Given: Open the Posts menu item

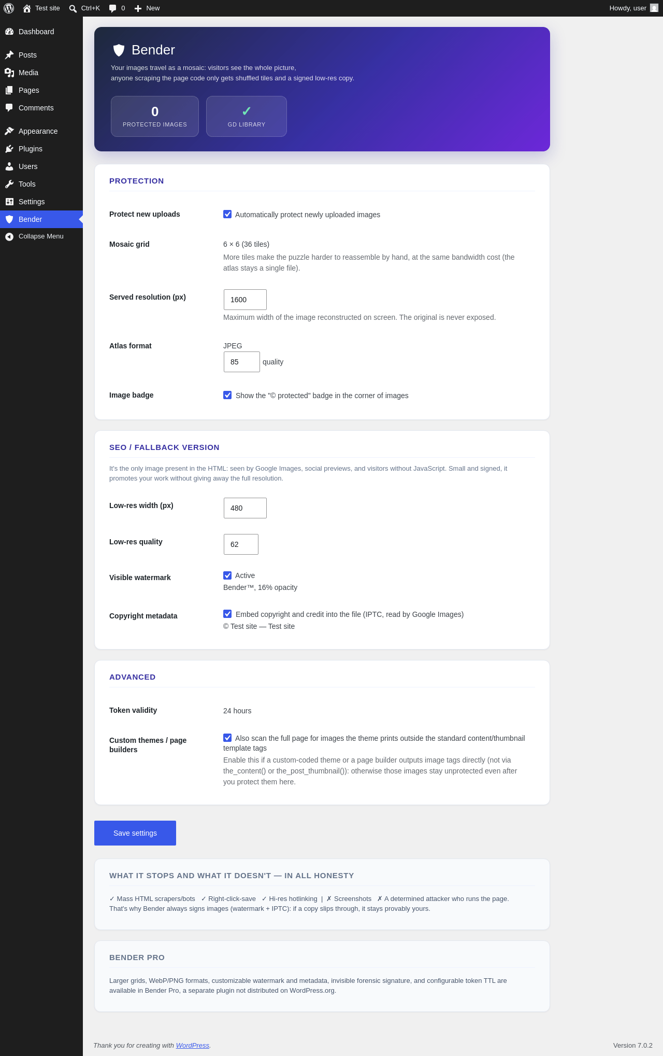Looking at the screenshot, I should (41, 55).
